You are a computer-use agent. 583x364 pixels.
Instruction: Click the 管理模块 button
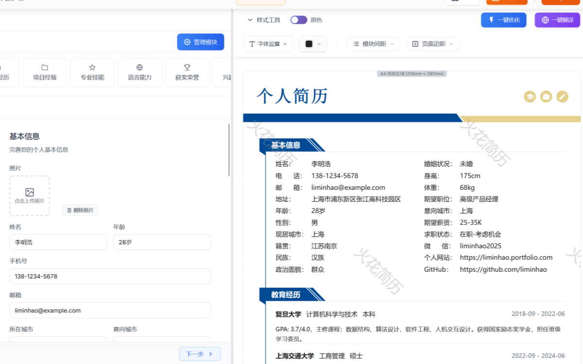tap(200, 42)
